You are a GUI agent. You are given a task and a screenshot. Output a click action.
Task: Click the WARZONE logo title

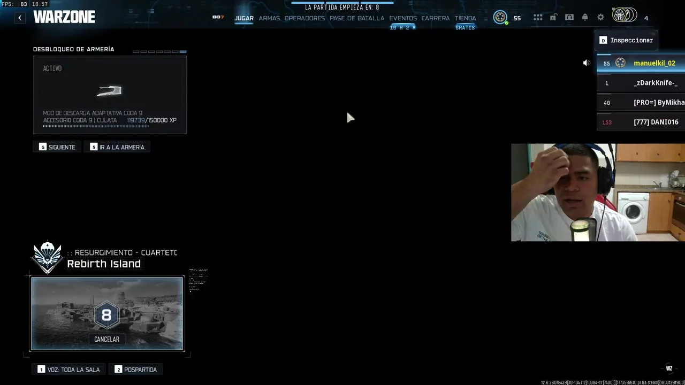pos(64,17)
